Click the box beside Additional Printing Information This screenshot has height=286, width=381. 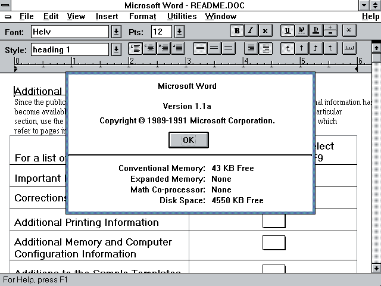point(274,221)
